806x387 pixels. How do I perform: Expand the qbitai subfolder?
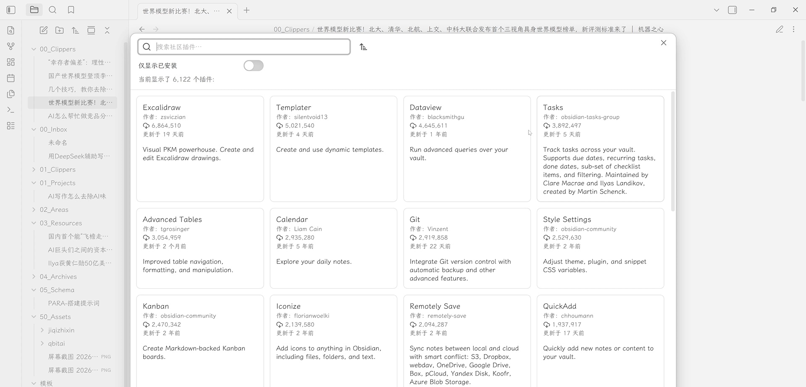[x=42, y=344]
